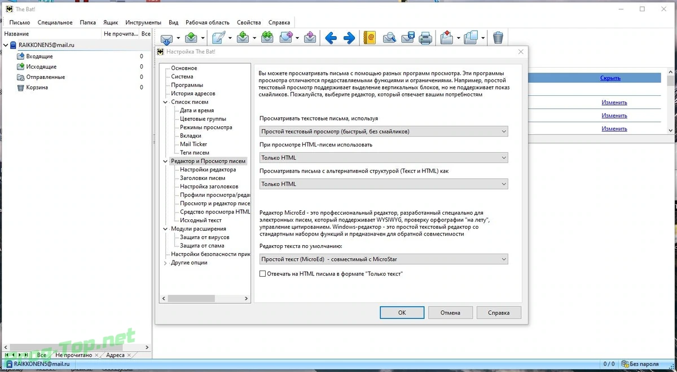Viewport: 677px width, 372px height.
Task: Click the Отмена button
Action: pos(450,312)
